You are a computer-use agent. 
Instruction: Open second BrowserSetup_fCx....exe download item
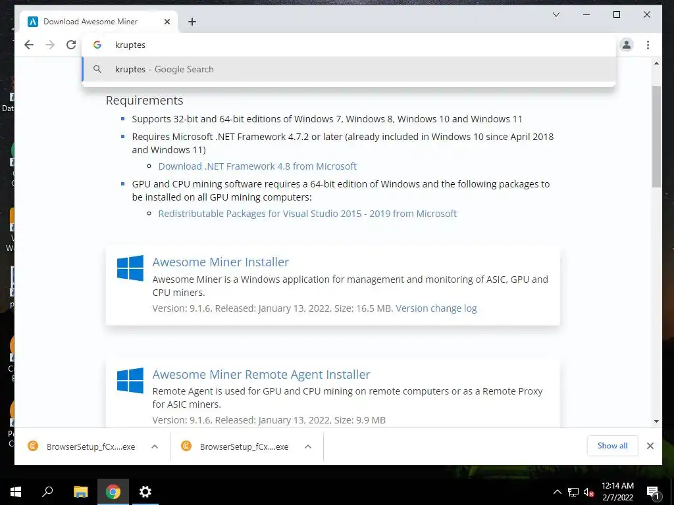235,446
